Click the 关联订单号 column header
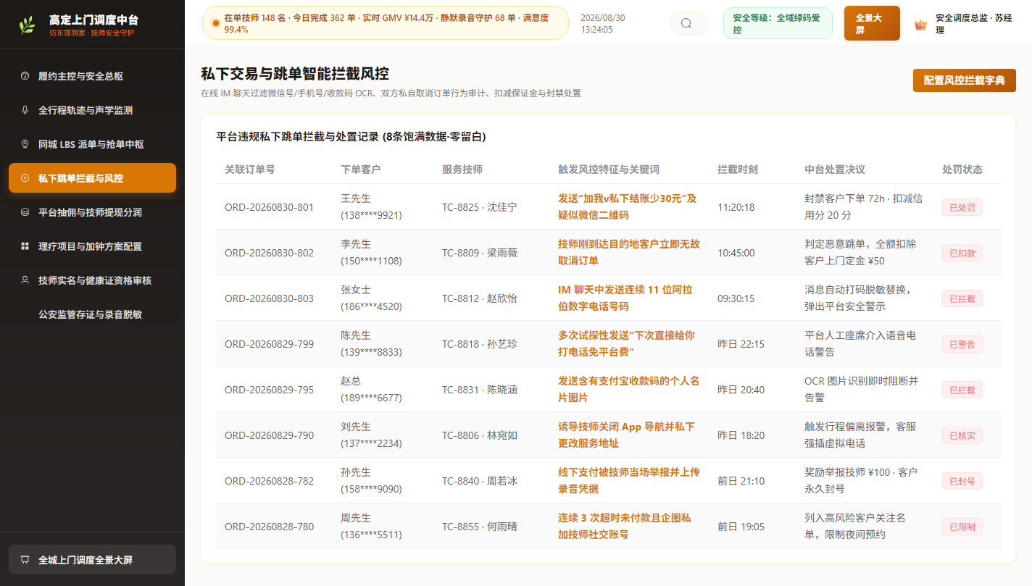1032x586 pixels. click(250, 169)
